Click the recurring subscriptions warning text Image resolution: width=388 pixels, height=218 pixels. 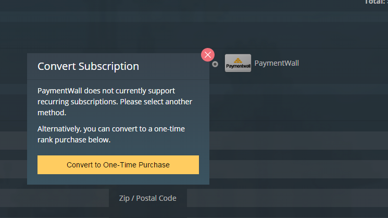[106, 91]
